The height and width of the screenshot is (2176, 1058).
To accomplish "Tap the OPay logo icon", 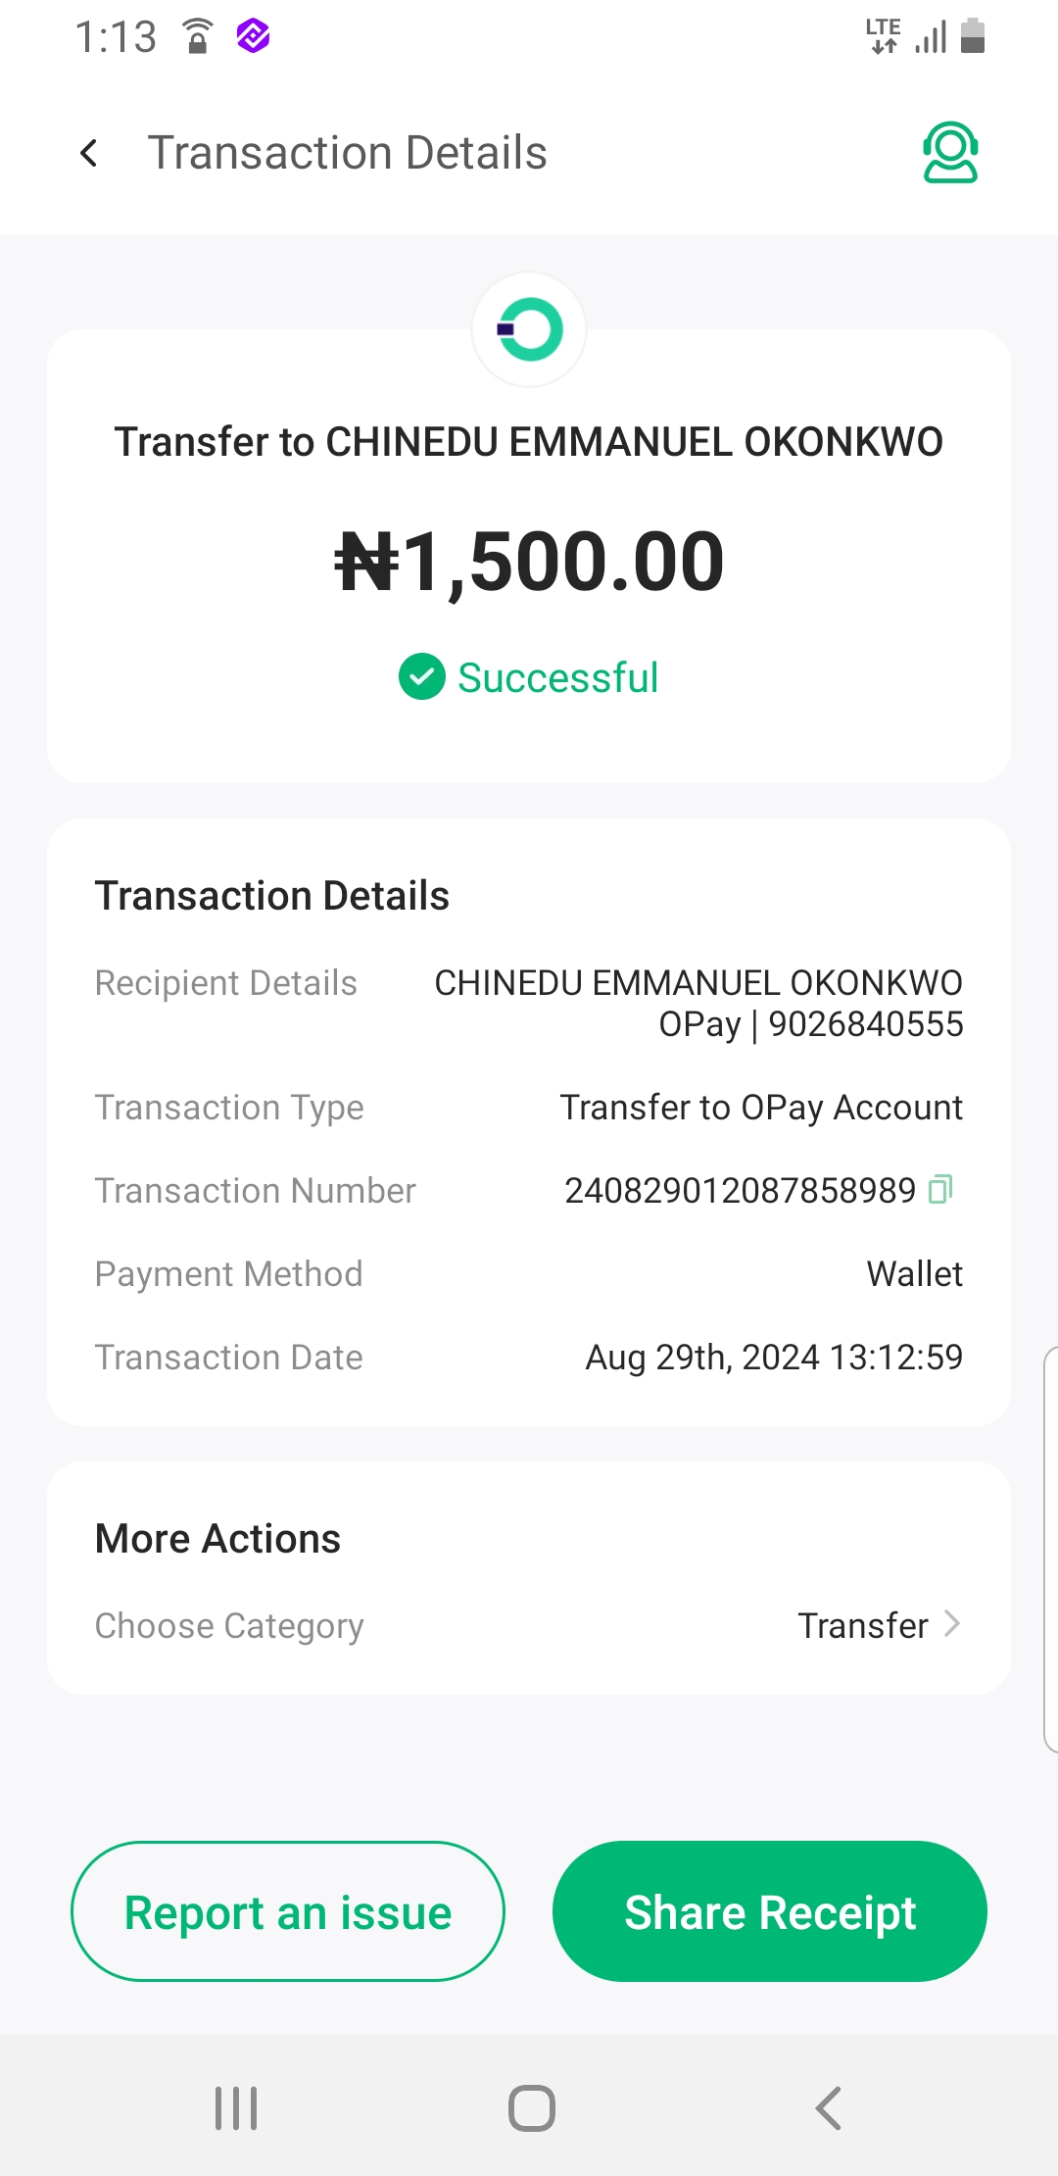I will tap(529, 329).
